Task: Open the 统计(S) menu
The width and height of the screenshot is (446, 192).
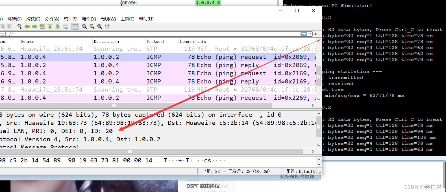Action: point(71,19)
